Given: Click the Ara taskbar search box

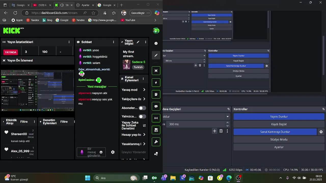Looking at the screenshot, I should tap(116, 178).
